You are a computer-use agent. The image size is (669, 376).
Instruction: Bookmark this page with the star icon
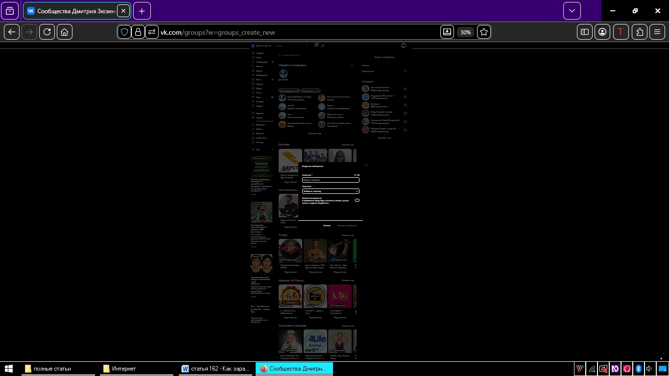[x=484, y=32]
